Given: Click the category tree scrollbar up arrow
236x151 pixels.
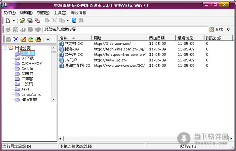Looking at the screenshot, I should pyautogui.click(x=53, y=48).
